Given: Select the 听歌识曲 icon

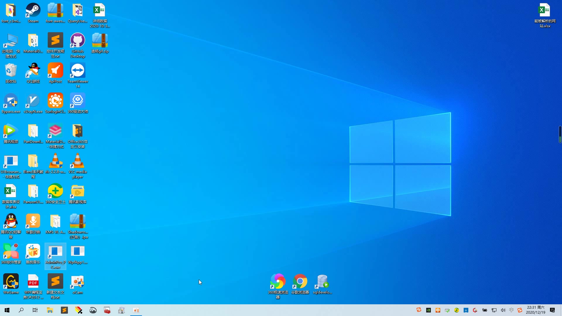Looking at the screenshot, I should (33, 224).
